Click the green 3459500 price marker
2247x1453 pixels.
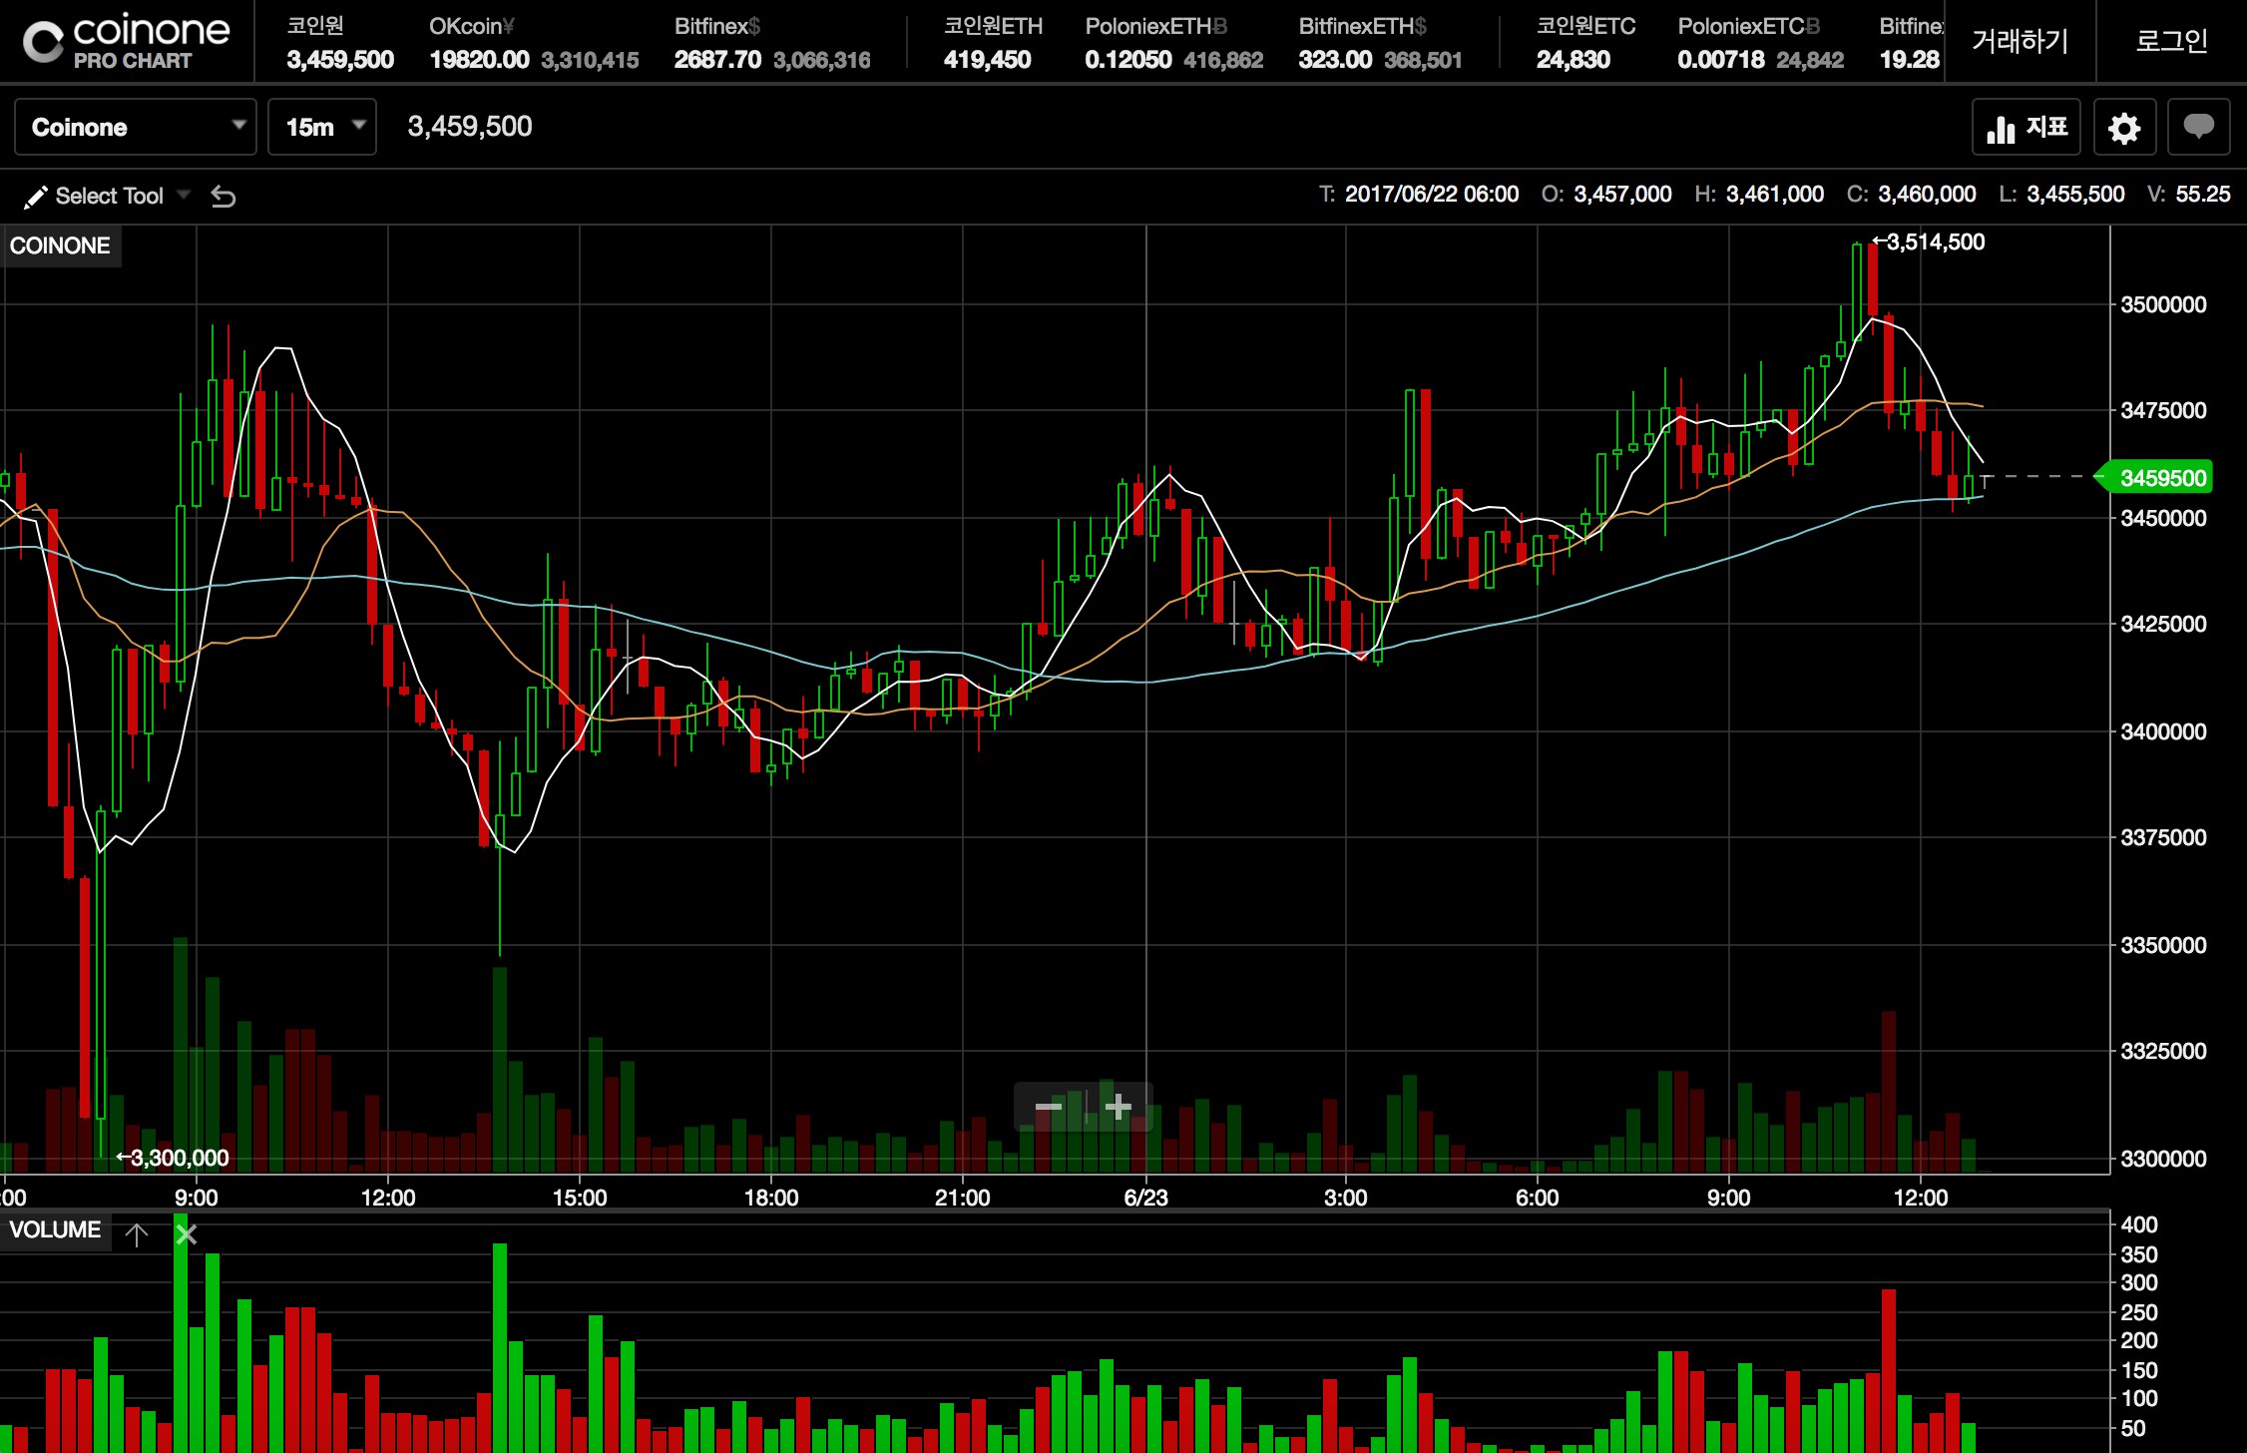click(2161, 478)
